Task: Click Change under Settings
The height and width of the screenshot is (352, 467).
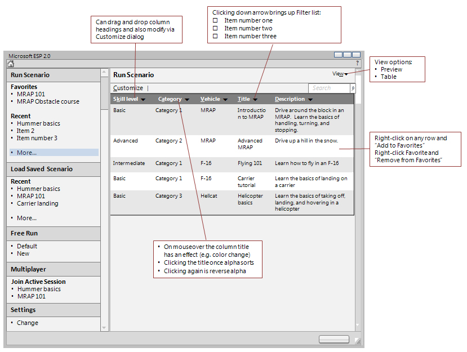Action: (x=28, y=323)
